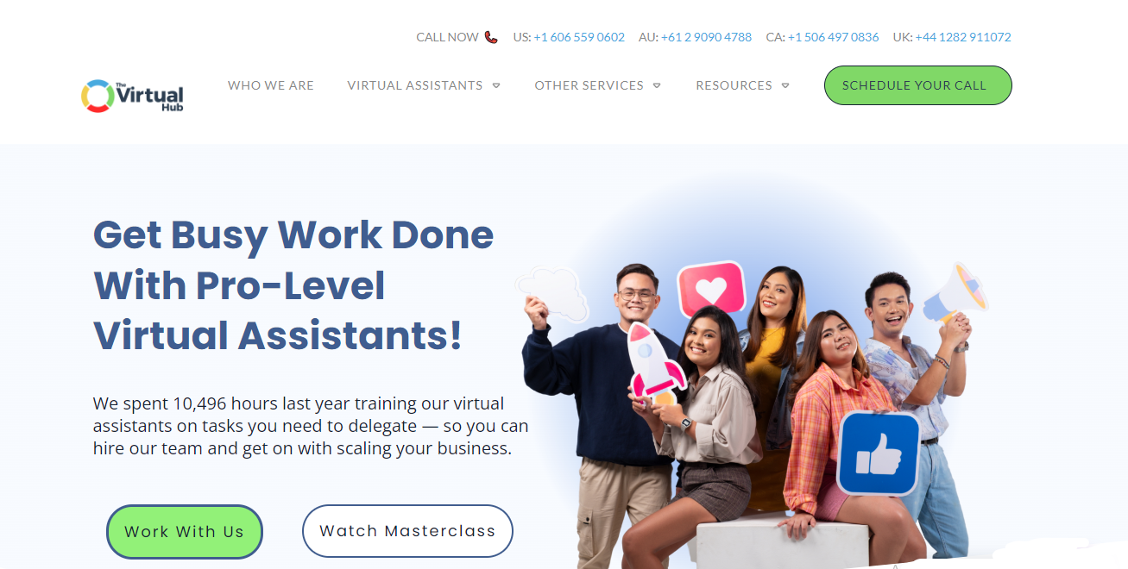Call the UK phone number link
The image size is (1128, 569).
point(963,37)
